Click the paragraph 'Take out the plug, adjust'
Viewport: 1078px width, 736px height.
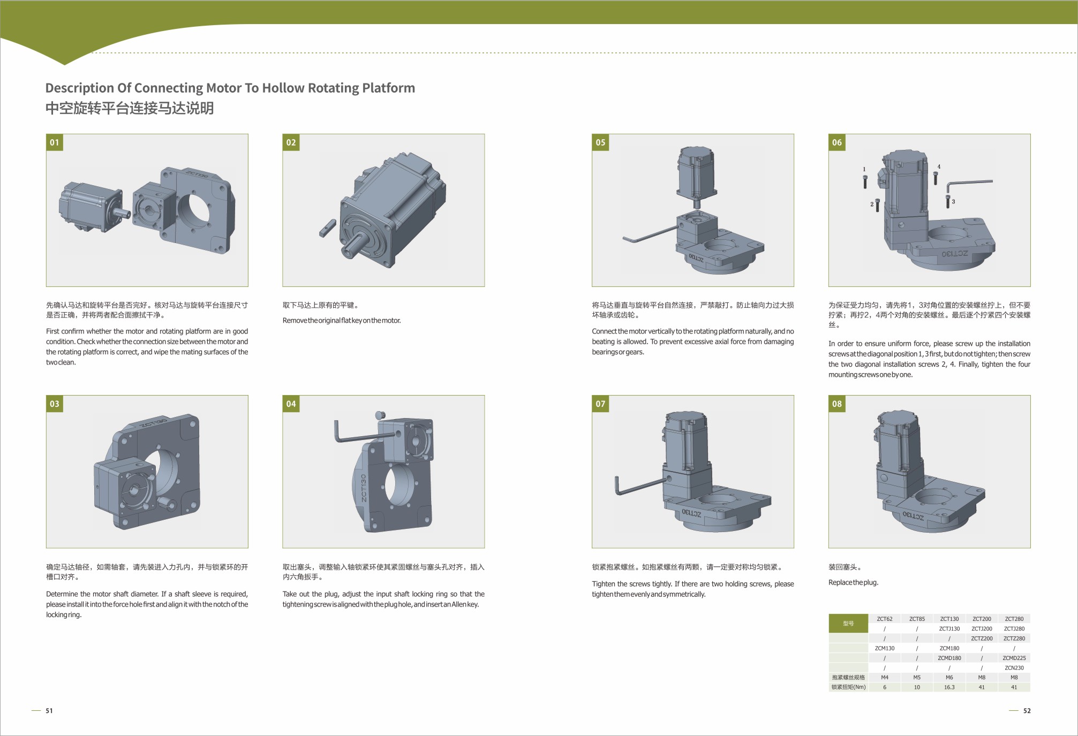(x=383, y=599)
